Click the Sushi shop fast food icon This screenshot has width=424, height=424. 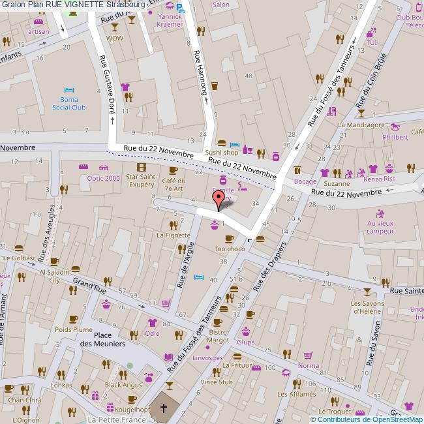tap(221, 143)
